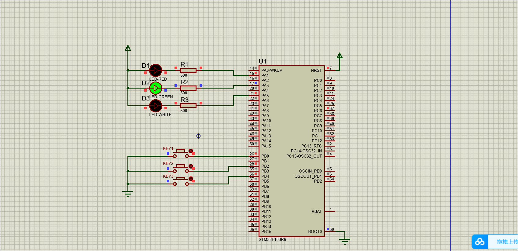Click the R3 reference label
This screenshot has height=251, width=518.
coord(184,100)
